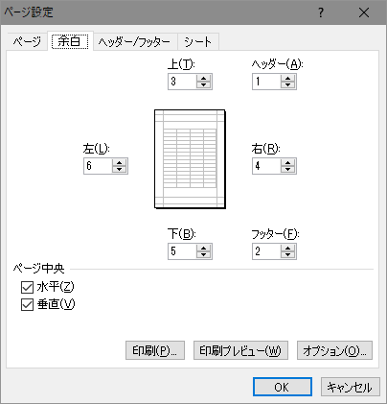Increase the 上(T) margin with up arrow
This screenshot has width=387, height=404.
203,78
